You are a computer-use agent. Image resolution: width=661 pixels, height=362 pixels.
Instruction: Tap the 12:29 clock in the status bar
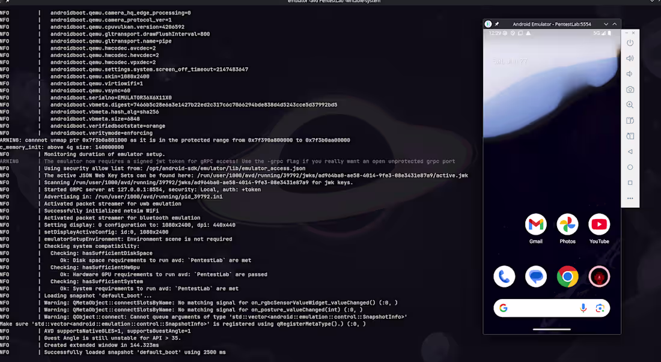(x=495, y=33)
